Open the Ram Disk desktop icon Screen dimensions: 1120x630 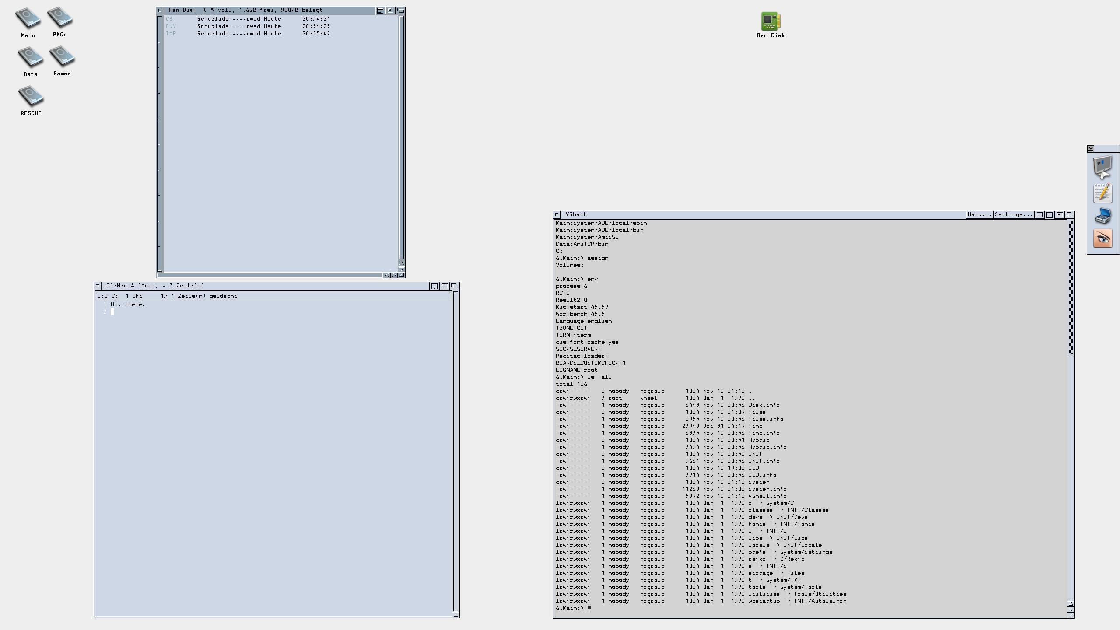pos(770,21)
